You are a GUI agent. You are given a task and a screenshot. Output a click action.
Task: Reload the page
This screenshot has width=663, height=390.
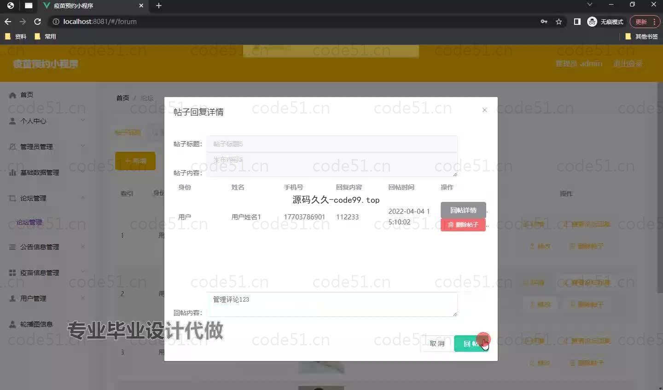38,22
